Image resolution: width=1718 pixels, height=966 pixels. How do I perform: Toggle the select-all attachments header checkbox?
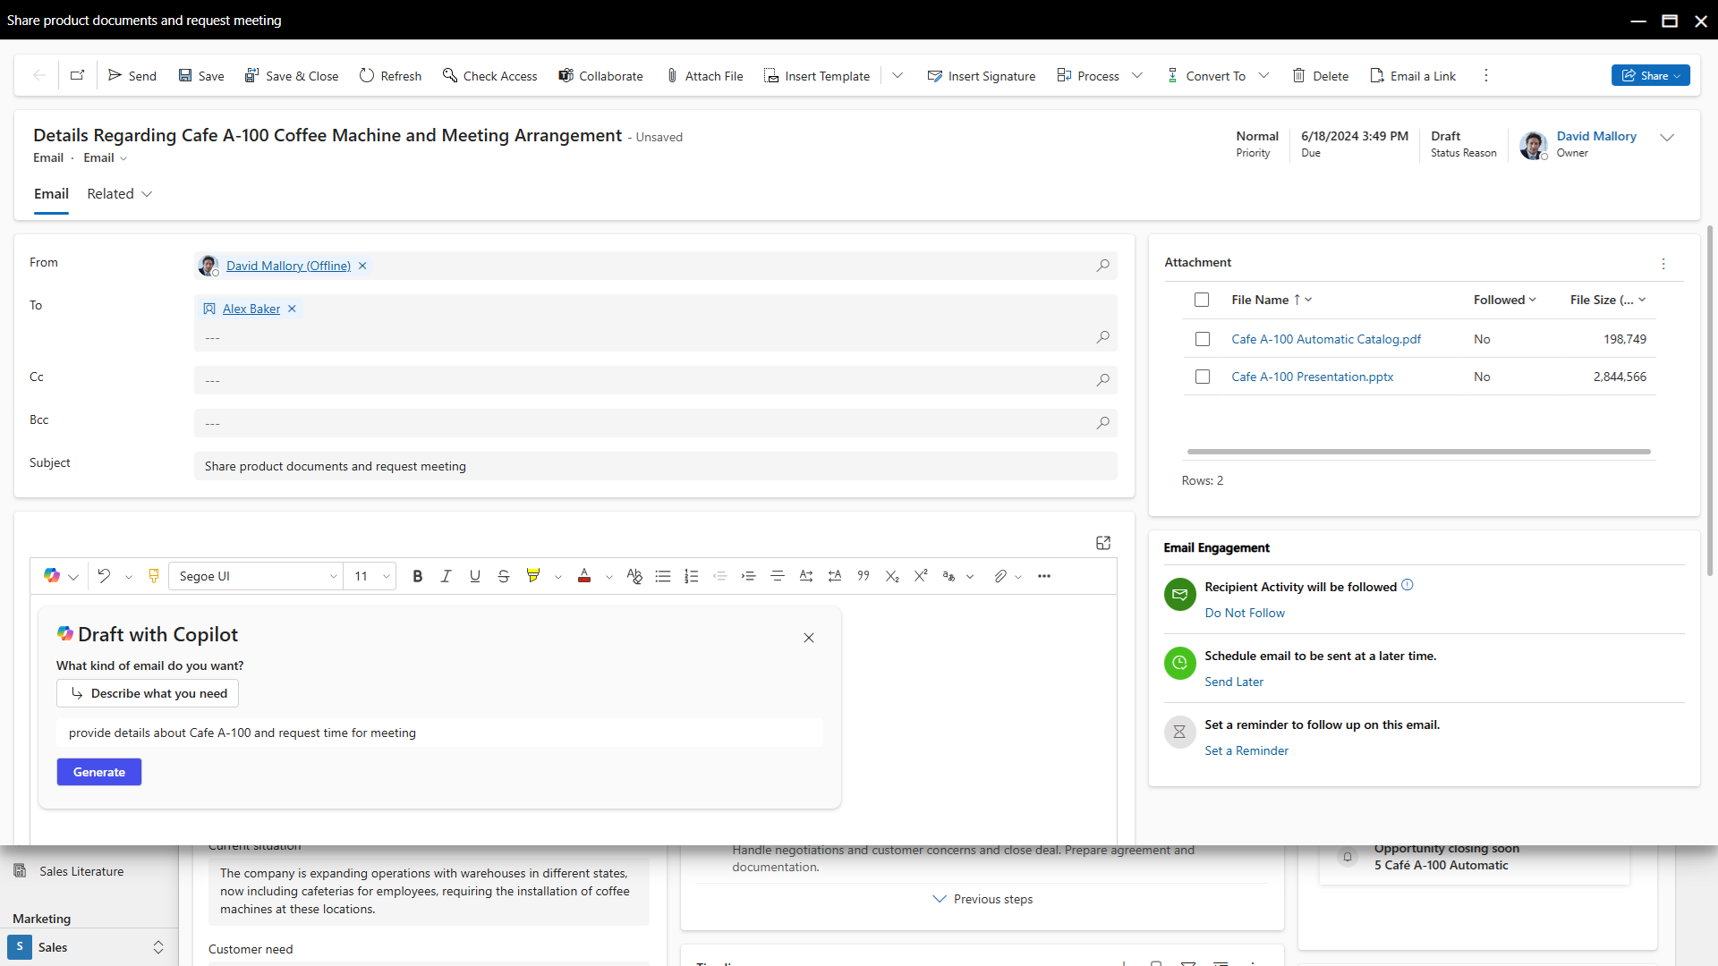click(1202, 300)
